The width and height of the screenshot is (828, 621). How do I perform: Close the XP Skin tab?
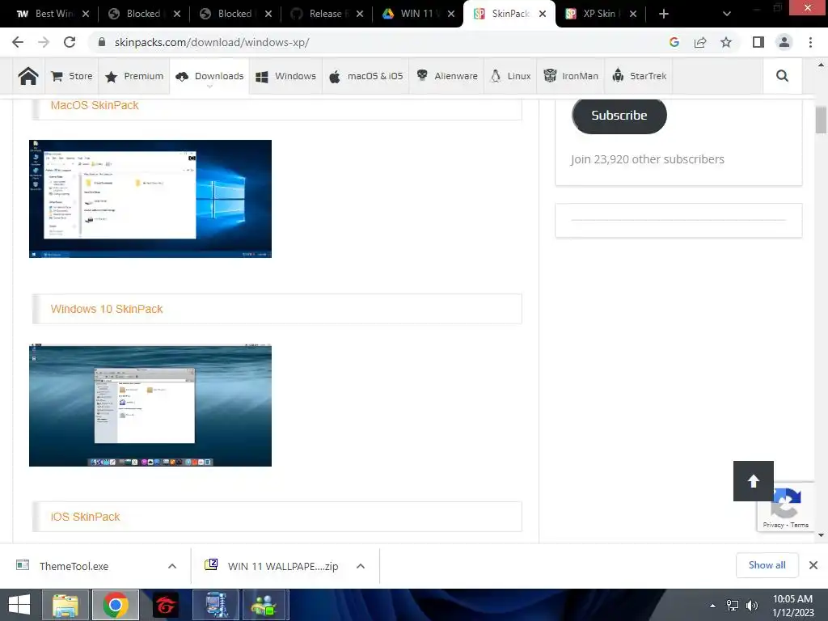coord(633,14)
